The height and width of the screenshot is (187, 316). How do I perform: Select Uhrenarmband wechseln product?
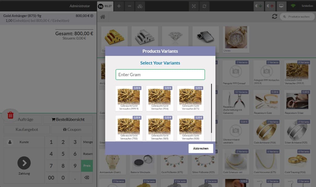click(235, 132)
